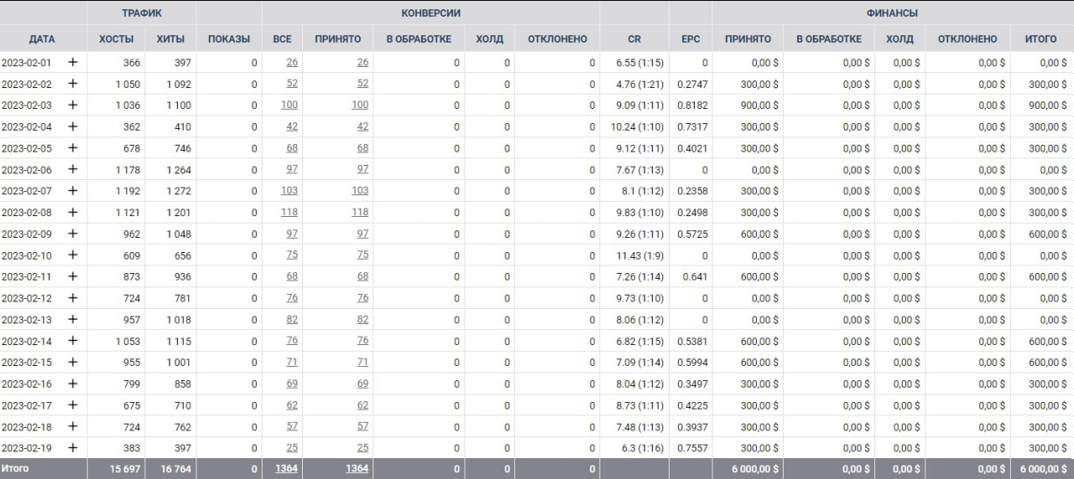Sort table by ДАТА column header
This screenshot has height=479, width=1074.
tap(42, 39)
